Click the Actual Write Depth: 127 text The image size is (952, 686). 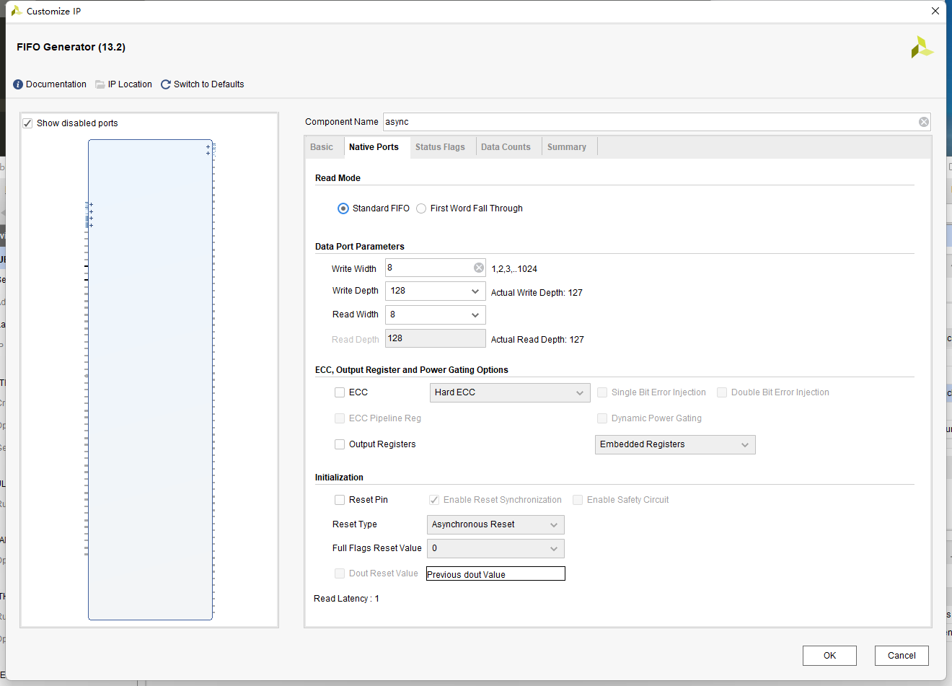tap(537, 293)
